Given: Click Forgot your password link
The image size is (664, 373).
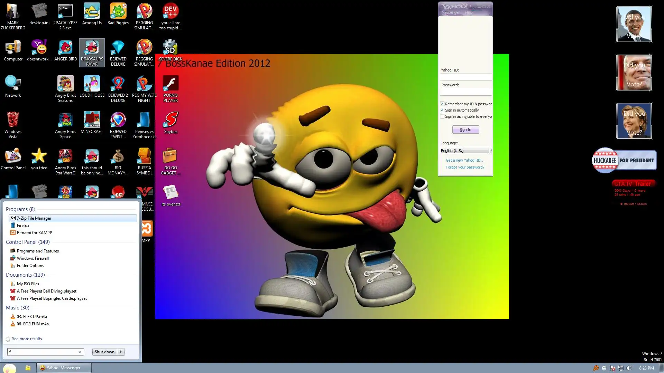Looking at the screenshot, I should click(x=465, y=167).
